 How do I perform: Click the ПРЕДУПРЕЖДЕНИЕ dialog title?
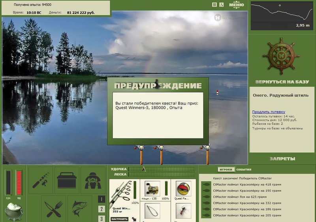(x=158, y=85)
